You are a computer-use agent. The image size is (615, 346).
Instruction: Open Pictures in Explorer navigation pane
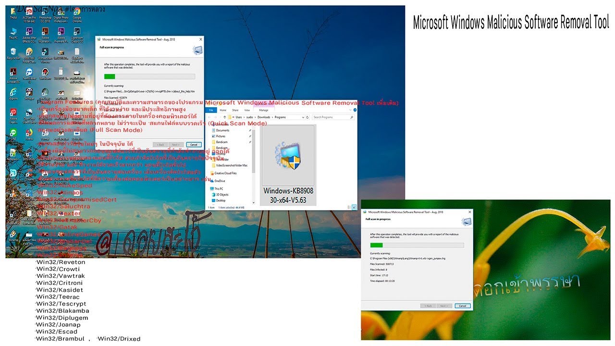coord(221,136)
